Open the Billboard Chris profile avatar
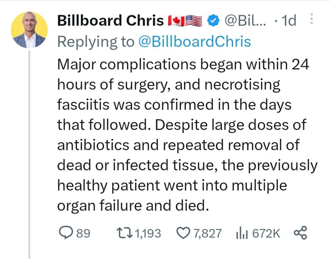The width and height of the screenshot is (330, 259). [x=29, y=30]
